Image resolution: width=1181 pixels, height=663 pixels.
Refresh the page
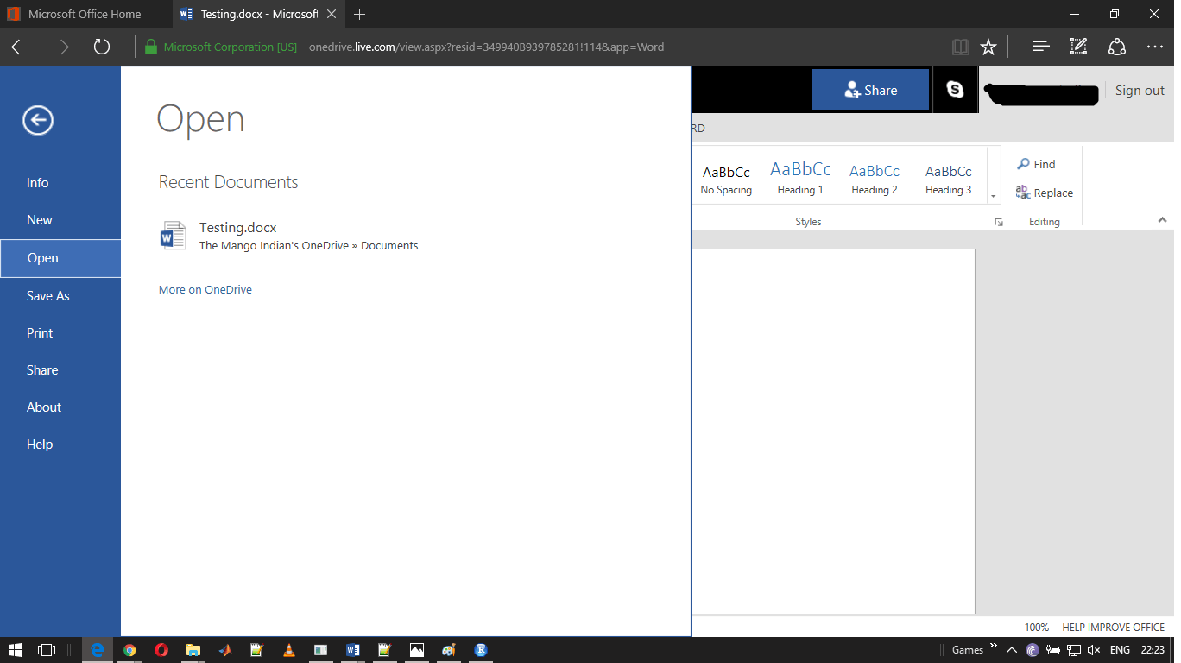tap(102, 47)
